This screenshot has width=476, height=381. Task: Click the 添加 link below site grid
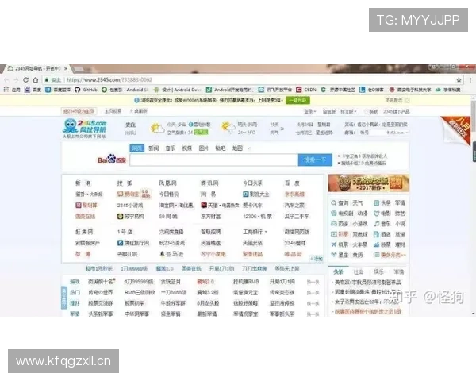point(316,259)
